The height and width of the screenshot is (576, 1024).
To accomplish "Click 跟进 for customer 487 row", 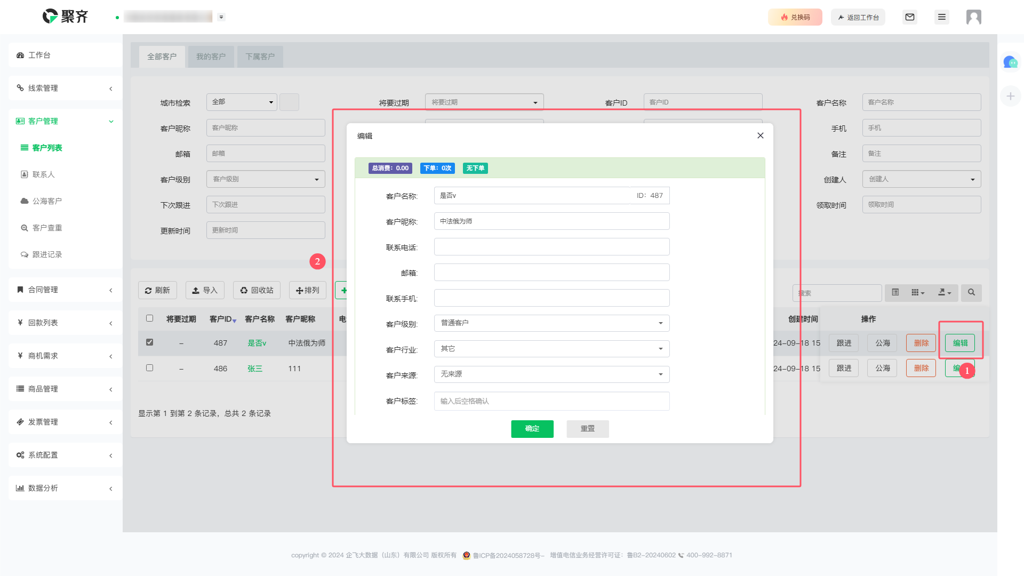I will 844,343.
